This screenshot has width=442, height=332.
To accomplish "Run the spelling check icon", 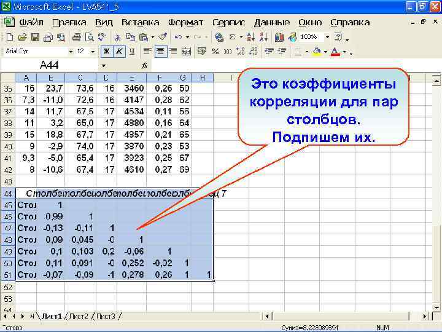I will pos(102,37).
